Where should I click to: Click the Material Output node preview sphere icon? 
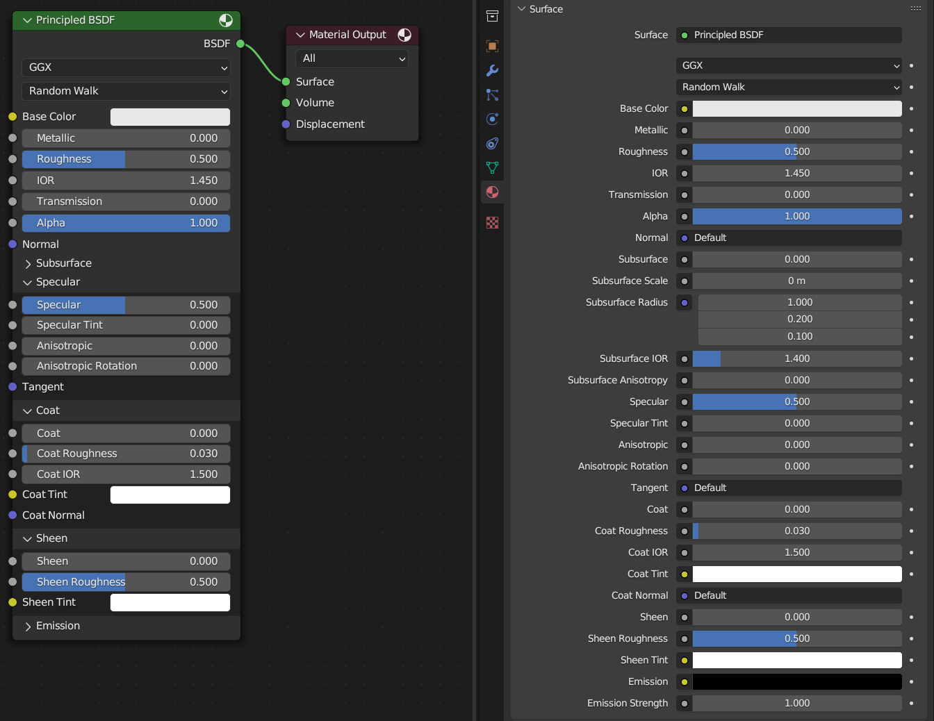tap(404, 35)
